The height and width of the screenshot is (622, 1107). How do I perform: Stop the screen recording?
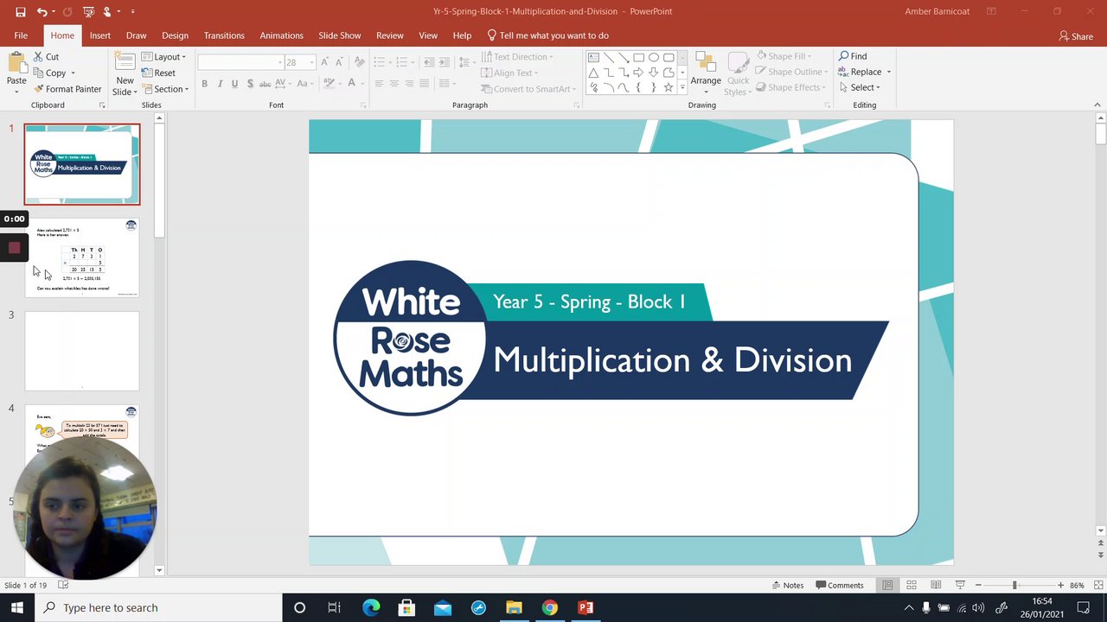[14, 248]
